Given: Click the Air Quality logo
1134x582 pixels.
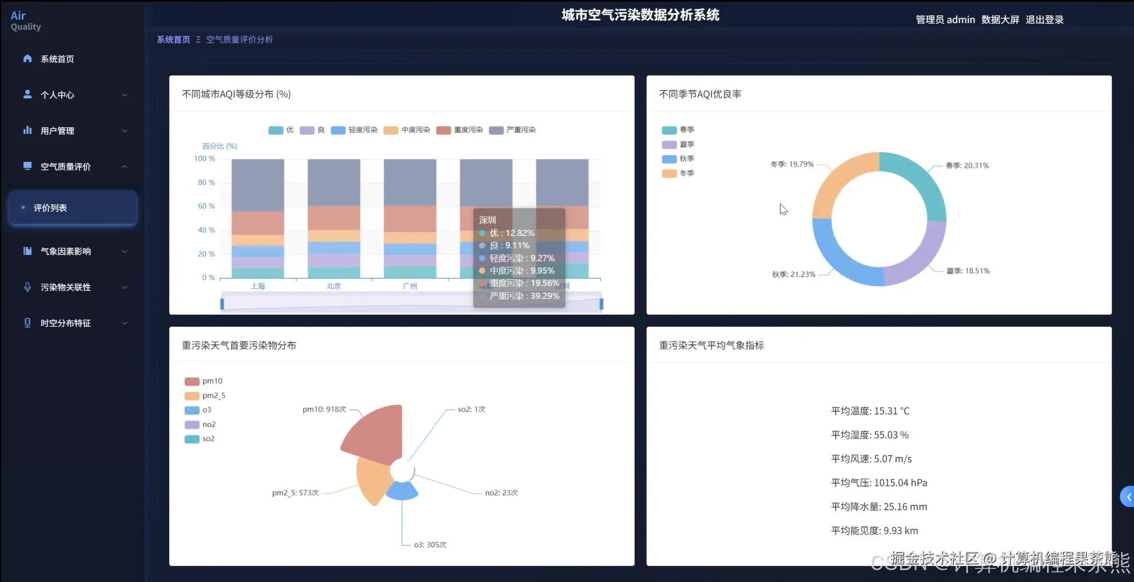Looking at the screenshot, I should point(25,21).
